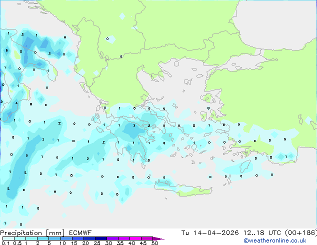Open the weatheronline.co.uk copyright link

[x=275, y=240]
